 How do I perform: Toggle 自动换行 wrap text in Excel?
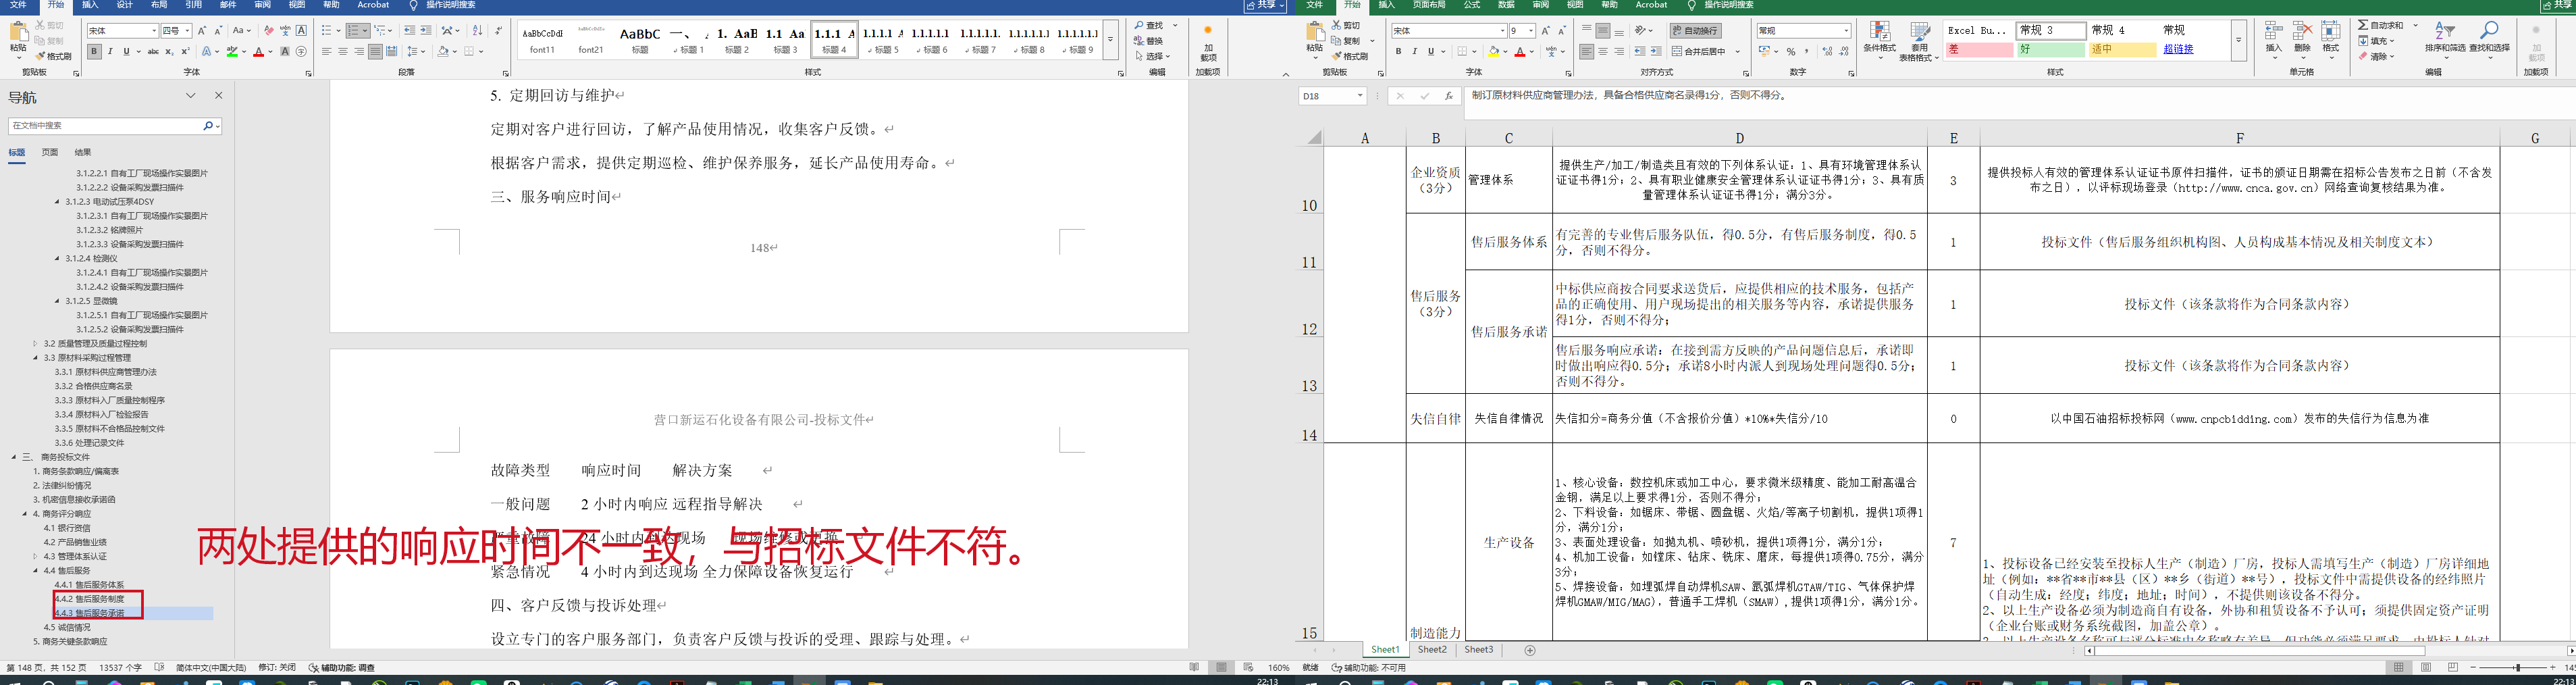[1695, 31]
